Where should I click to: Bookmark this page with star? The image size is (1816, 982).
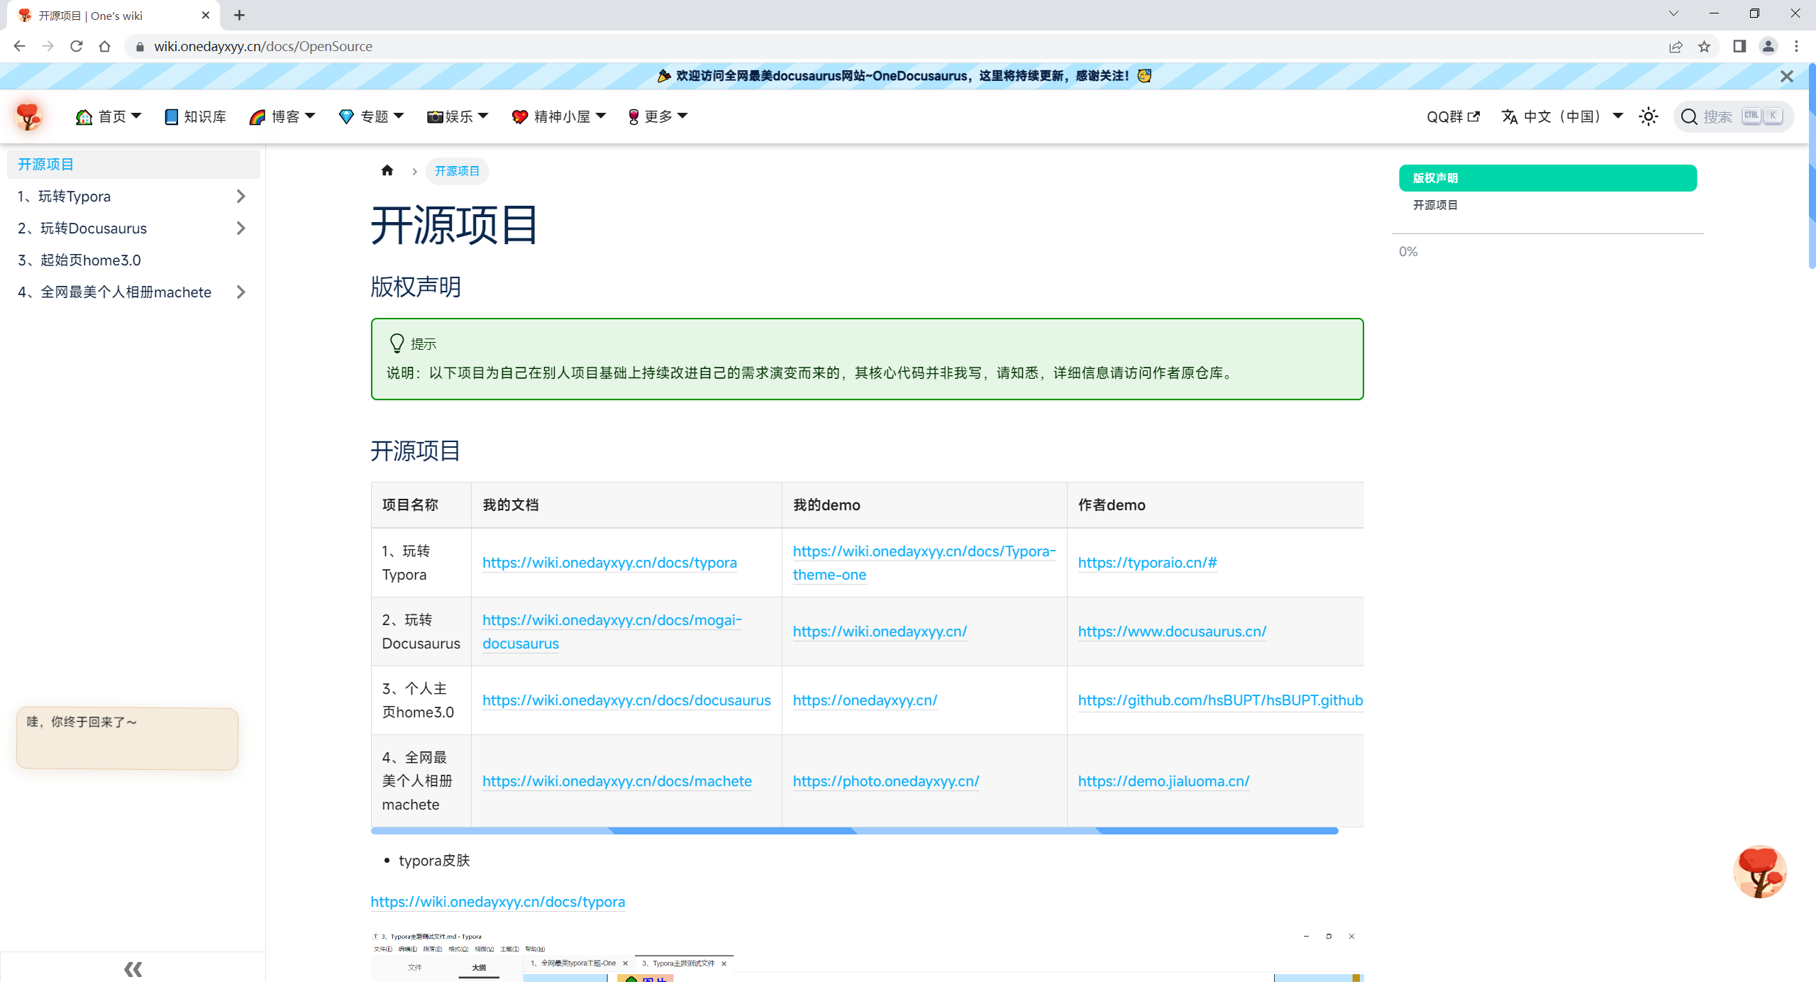[x=1704, y=46]
